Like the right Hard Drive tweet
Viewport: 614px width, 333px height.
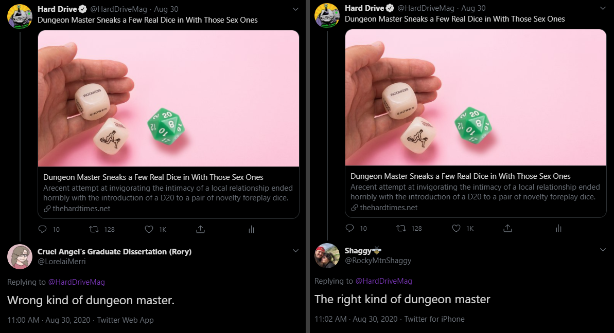(x=457, y=228)
